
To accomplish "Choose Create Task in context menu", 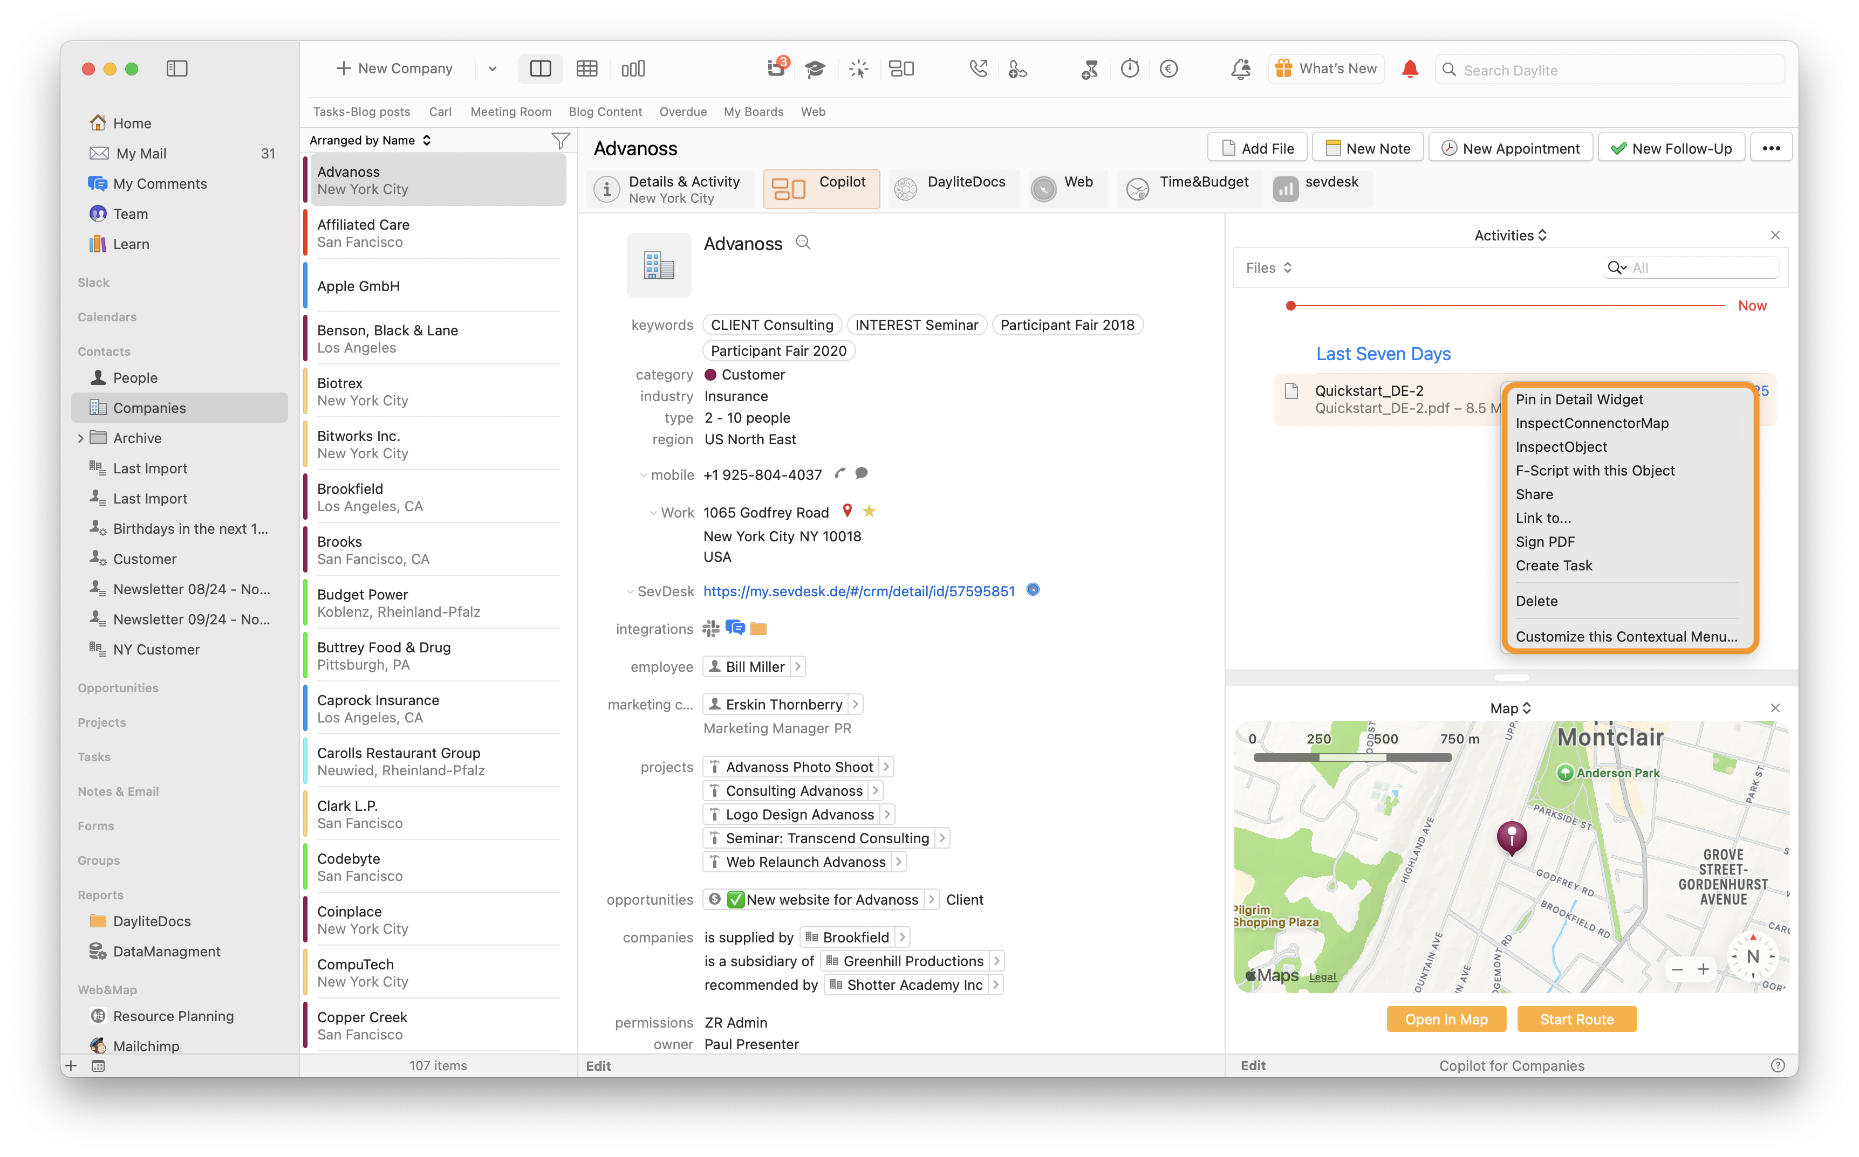I will pyautogui.click(x=1554, y=564).
